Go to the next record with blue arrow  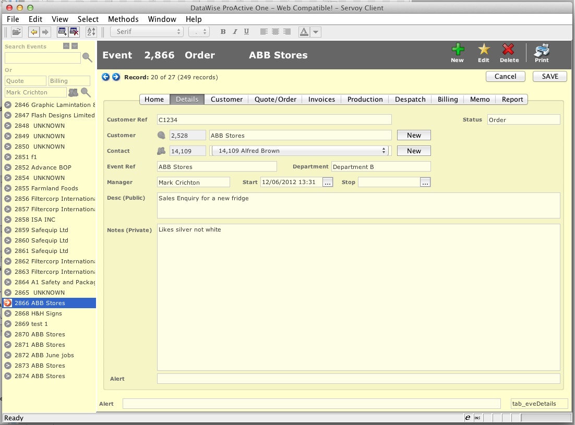(116, 77)
